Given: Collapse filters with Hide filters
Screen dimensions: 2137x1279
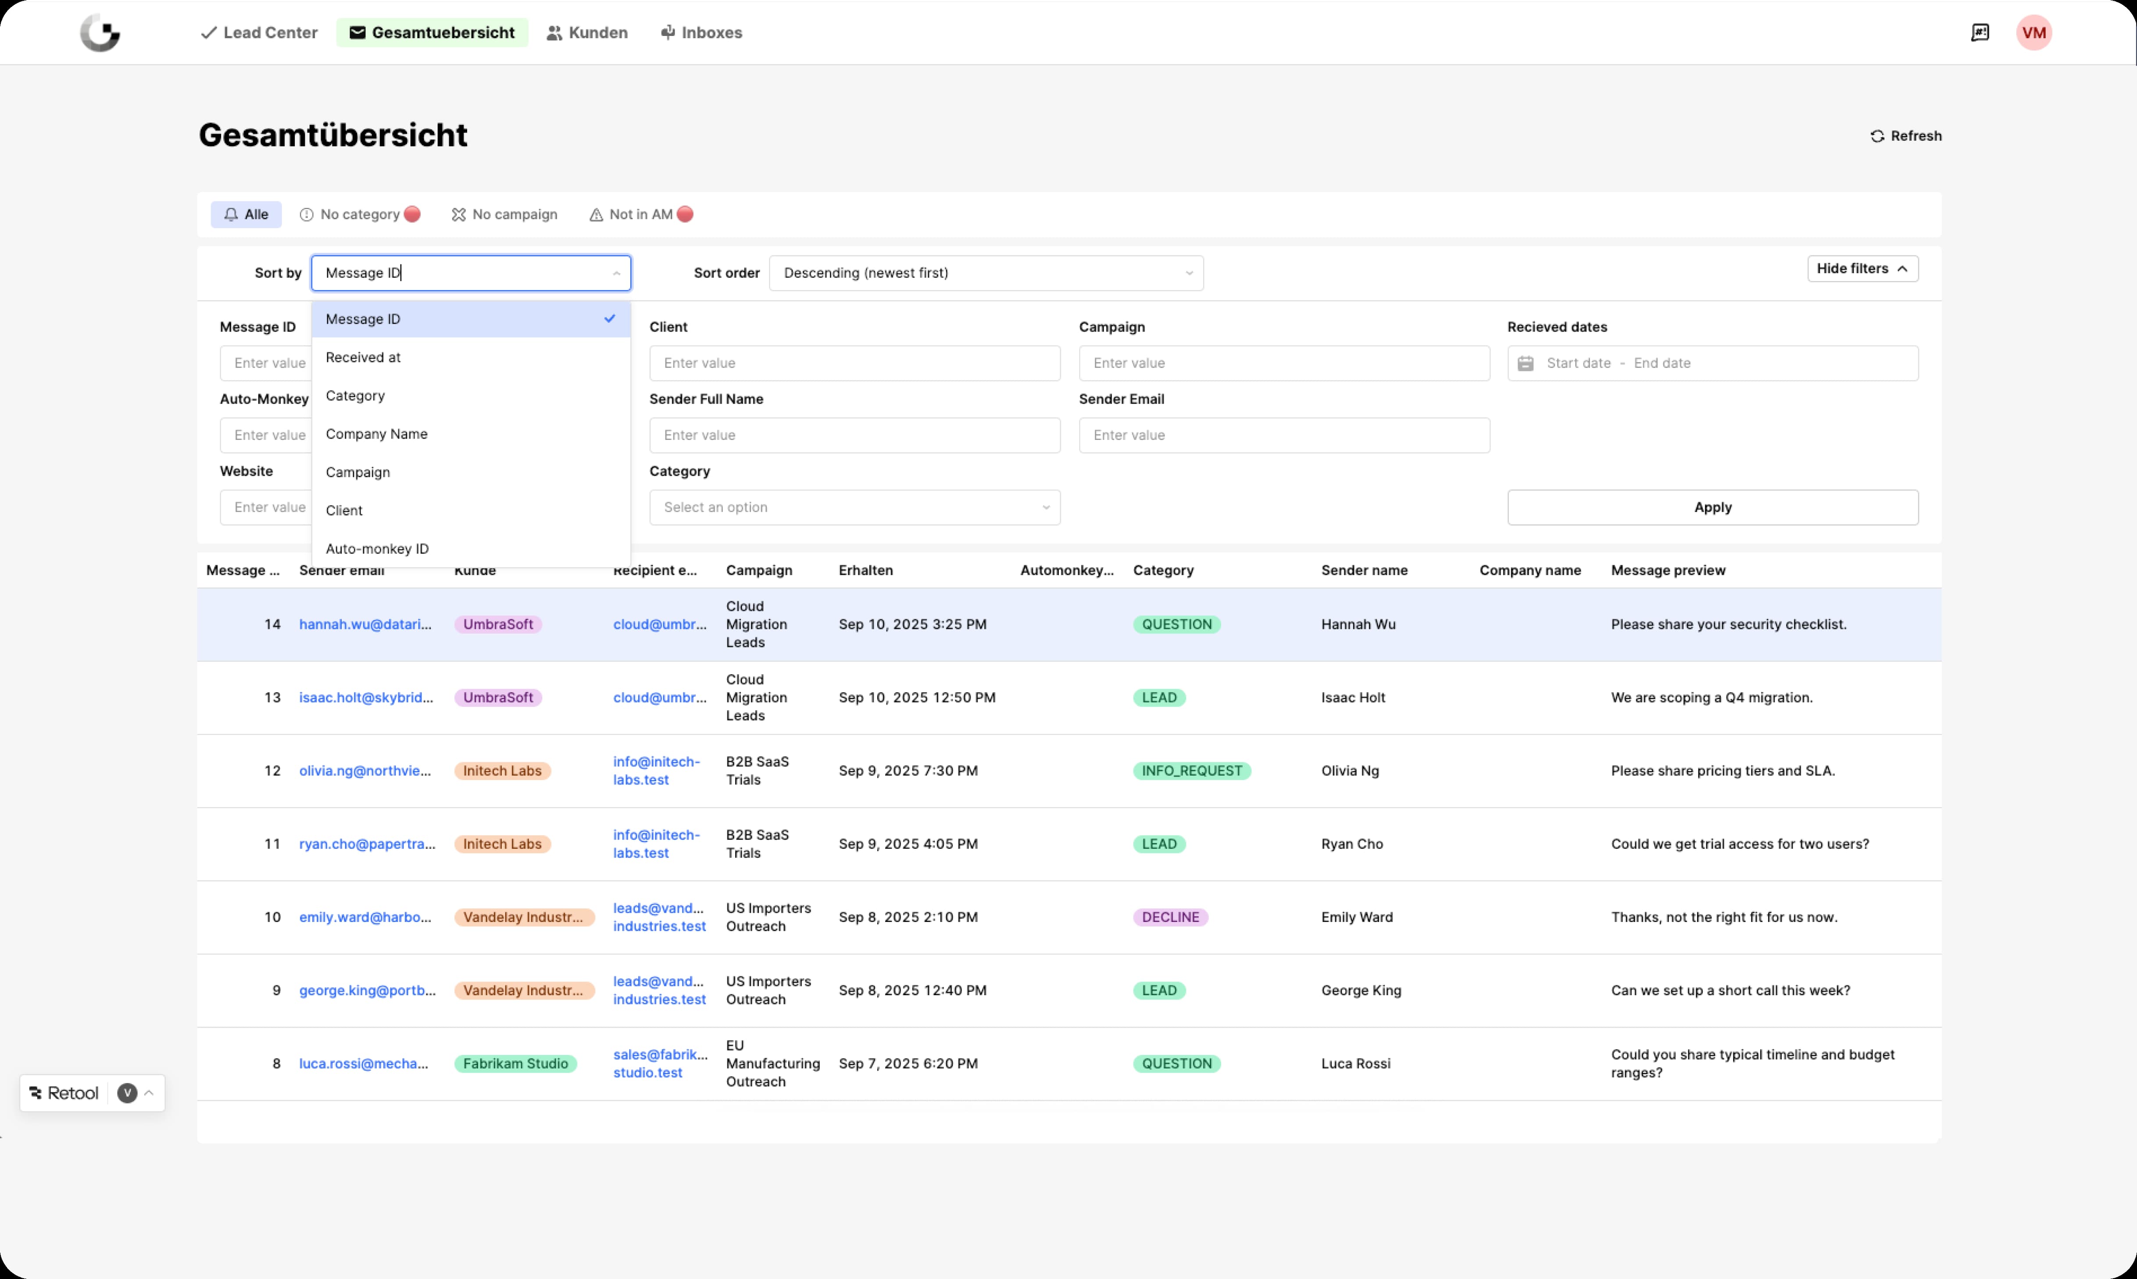Looking at the screenshot, I should (1861, 269).
